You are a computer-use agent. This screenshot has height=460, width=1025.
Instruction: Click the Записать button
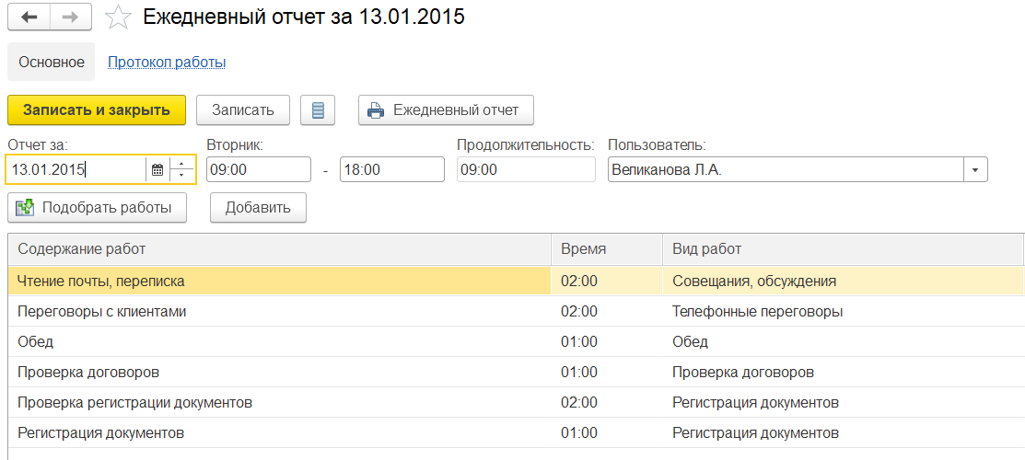(243, 110)
